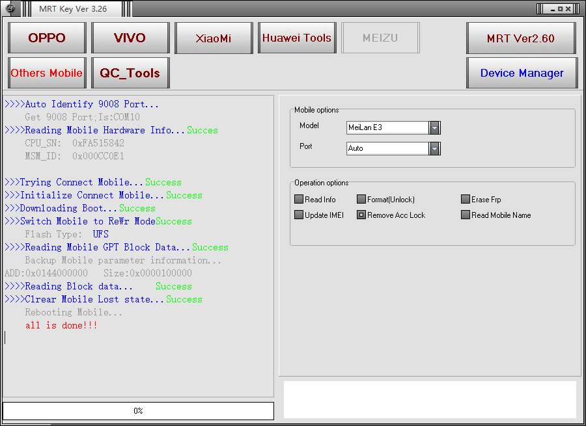Open the VIVO tools section
586x426 pixels.
point(130,38)
